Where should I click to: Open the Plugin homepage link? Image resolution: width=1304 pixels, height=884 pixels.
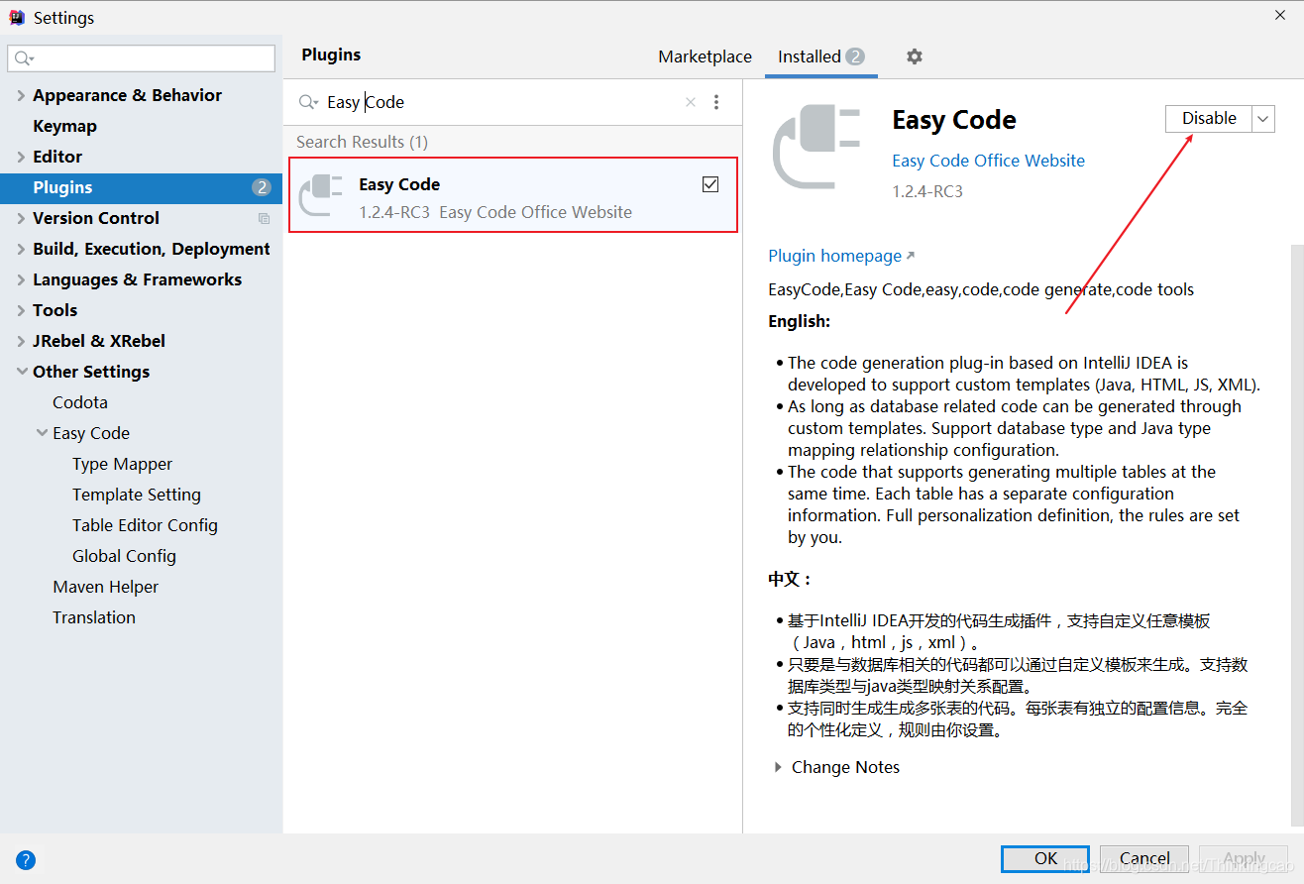841,256
